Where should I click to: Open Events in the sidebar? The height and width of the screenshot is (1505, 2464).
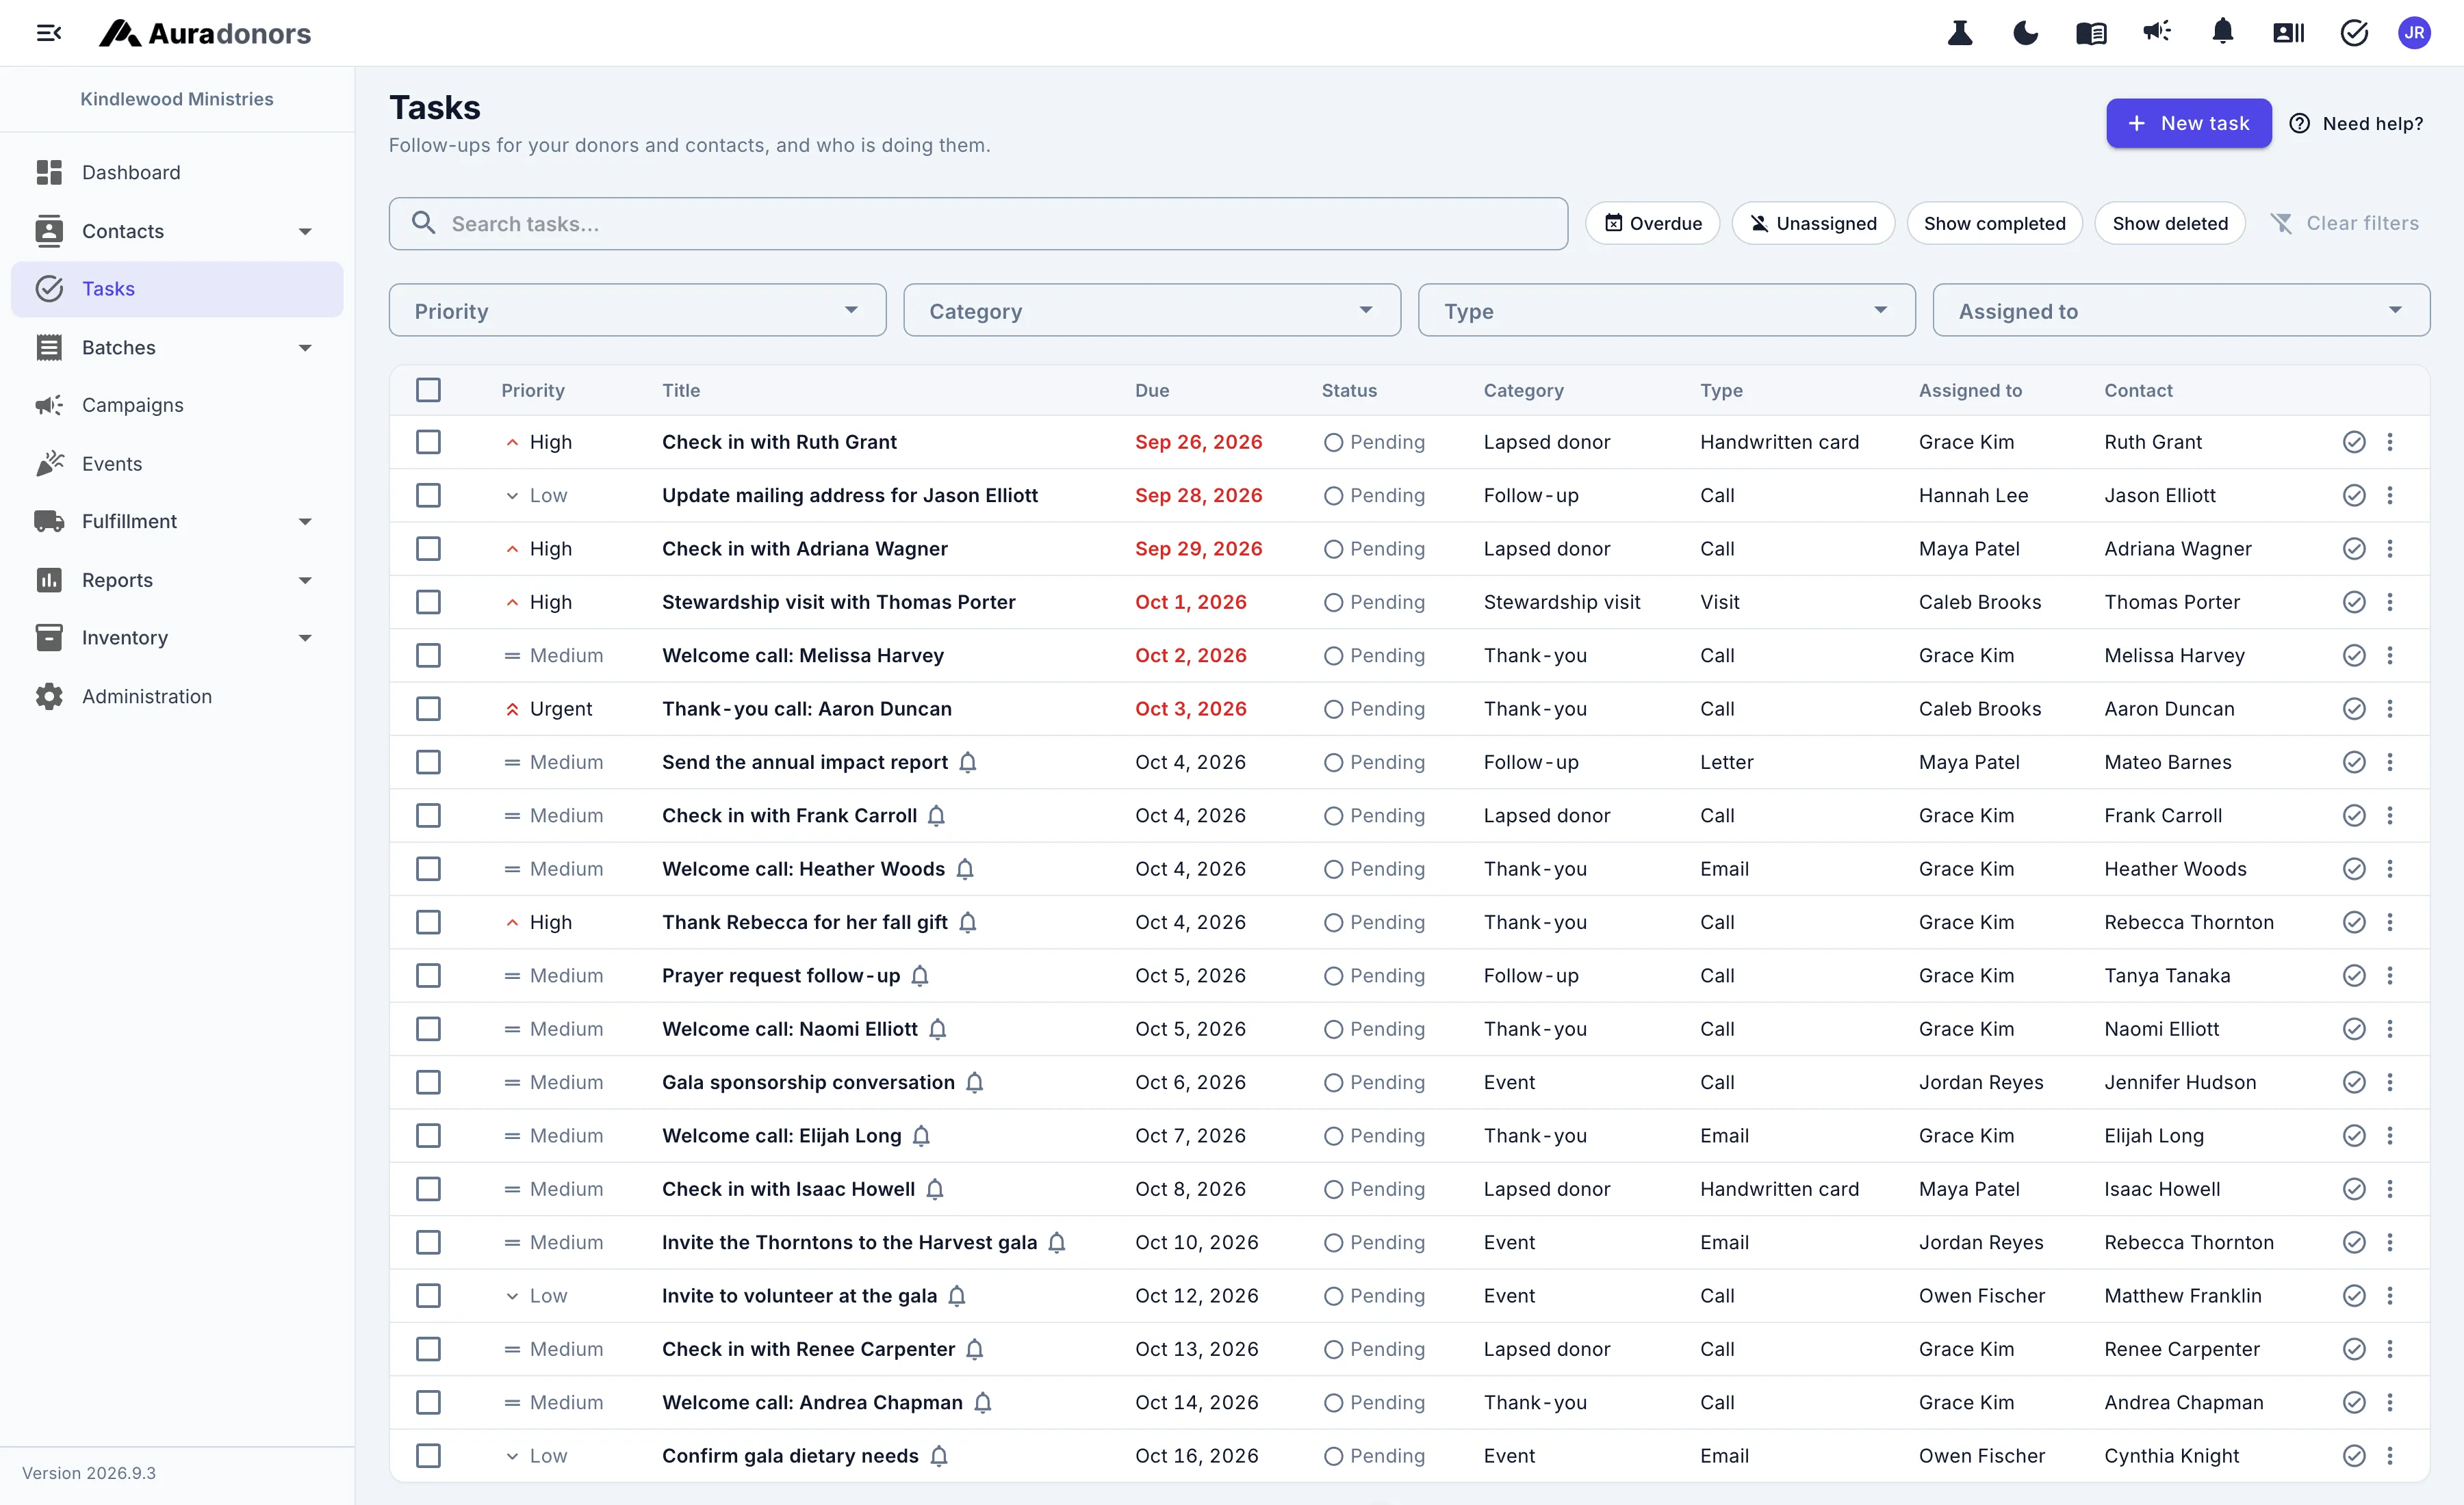[x=177, y=464]
